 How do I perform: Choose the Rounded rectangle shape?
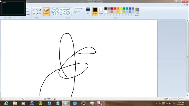tap(64, 9)
